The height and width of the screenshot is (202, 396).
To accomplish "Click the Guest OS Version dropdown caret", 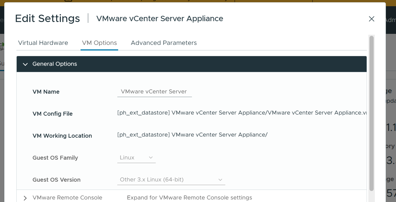I will click(x=220, y=180).
